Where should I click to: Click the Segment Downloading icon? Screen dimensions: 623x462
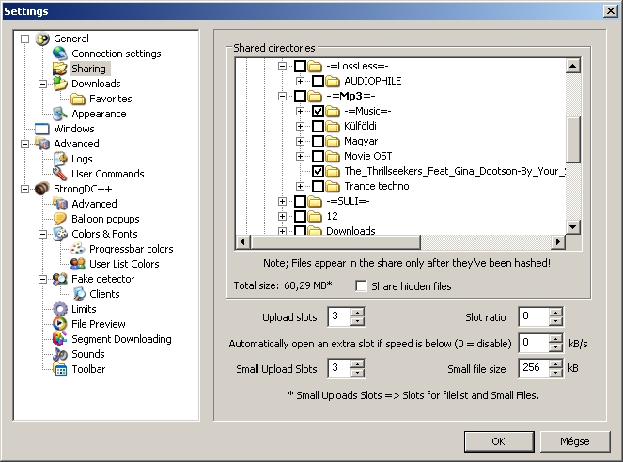pos(60,339)
